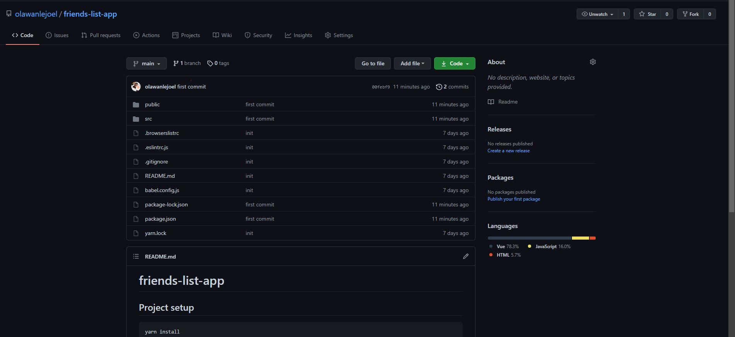Click the Vue 78.3% language label
This screenshot has height=337, width=735.
(x=504, y=247)
